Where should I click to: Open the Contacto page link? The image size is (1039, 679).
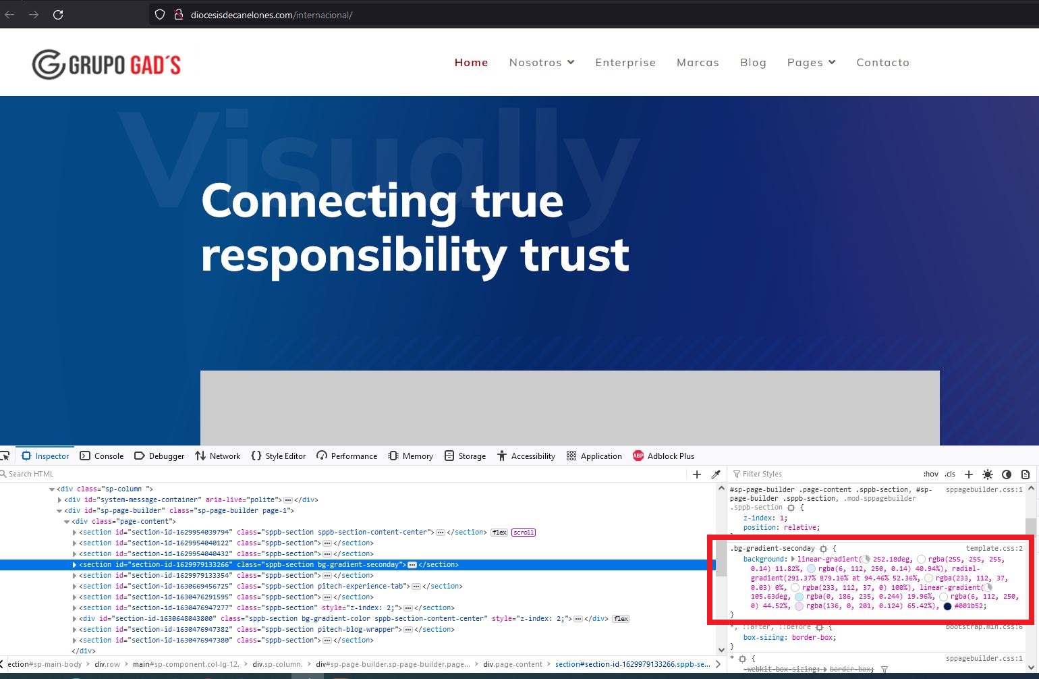tap(883, 62)
